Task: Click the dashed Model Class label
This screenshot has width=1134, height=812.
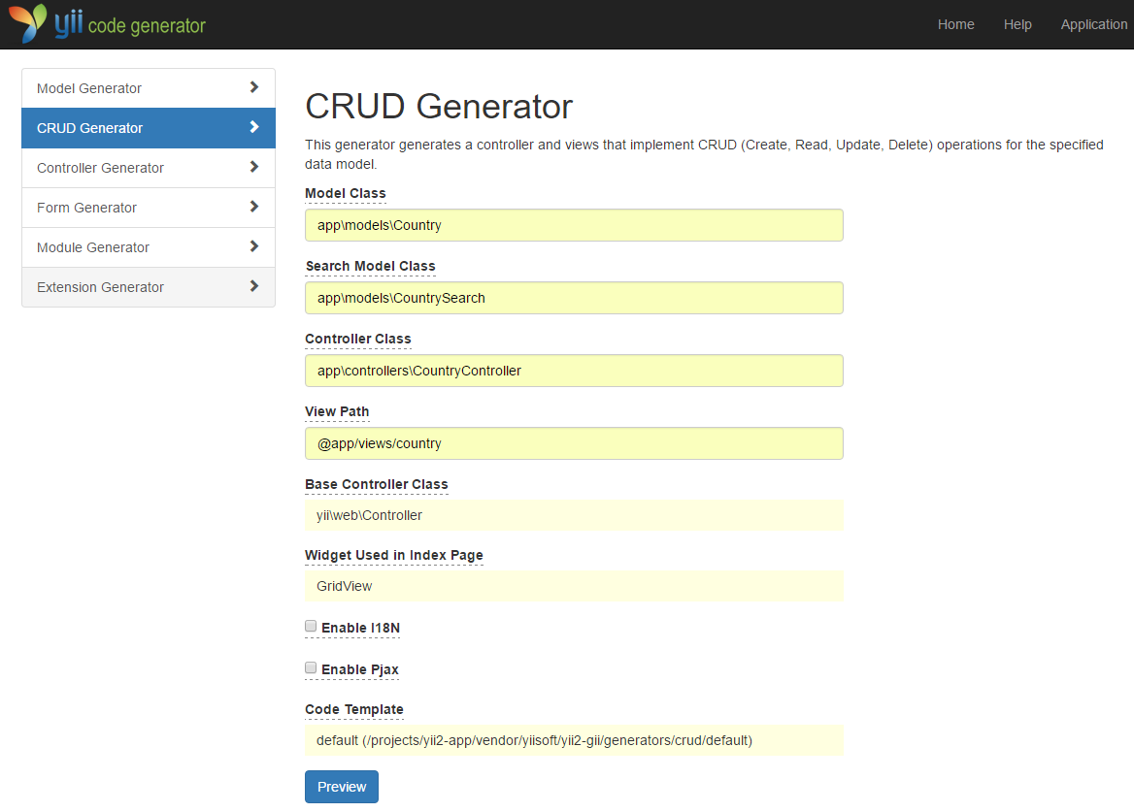Action: click(x=345, y=193)
